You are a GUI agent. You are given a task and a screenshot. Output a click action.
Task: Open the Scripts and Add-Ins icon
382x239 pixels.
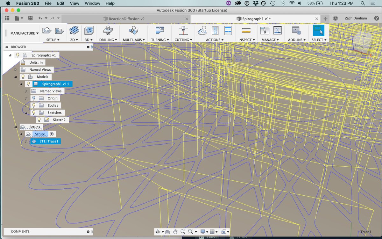coord(297,31)
